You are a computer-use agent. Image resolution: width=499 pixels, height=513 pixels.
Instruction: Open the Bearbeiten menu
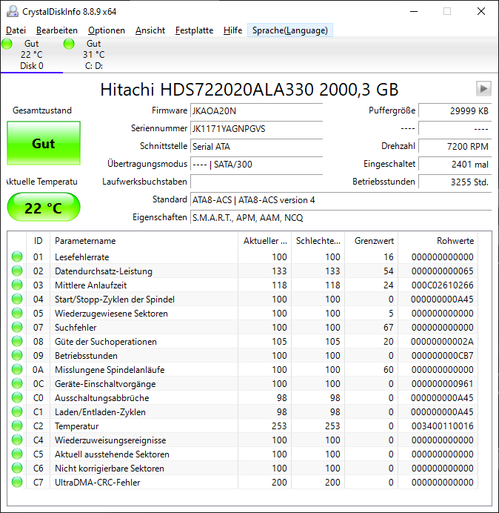coord(57,30)
